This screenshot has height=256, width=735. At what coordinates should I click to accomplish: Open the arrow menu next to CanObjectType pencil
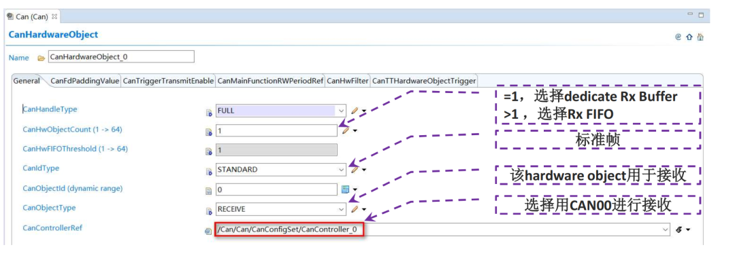pos(363,210)
